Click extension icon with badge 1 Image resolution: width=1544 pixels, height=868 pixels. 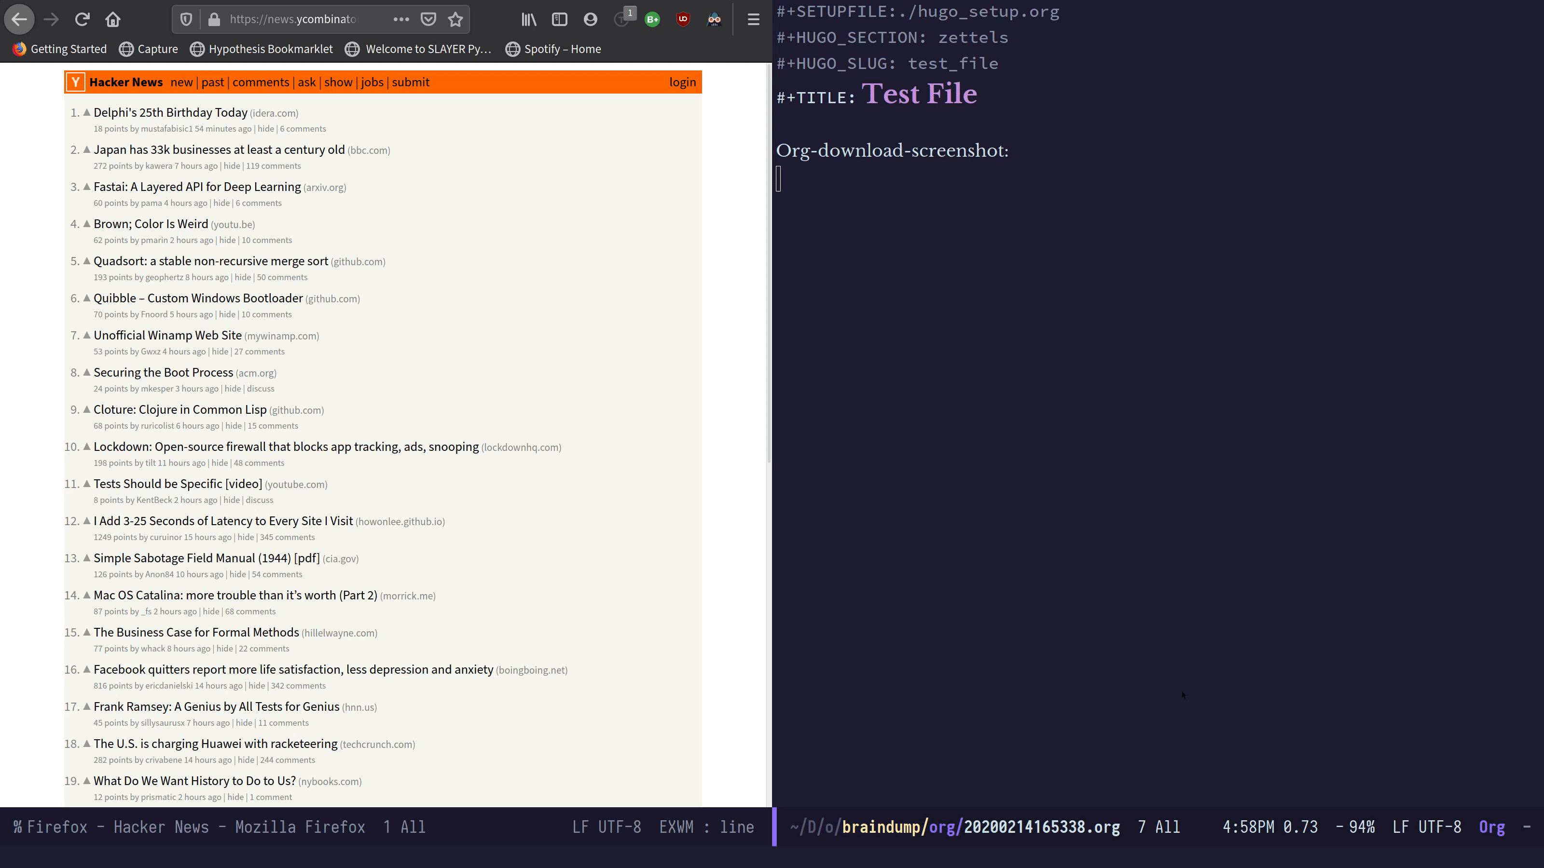[x=623, y=18]
